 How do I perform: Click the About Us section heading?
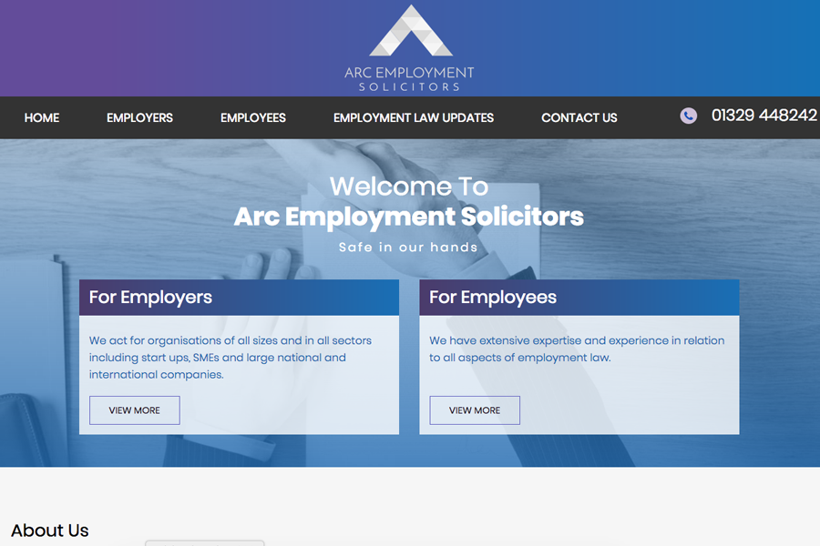click(50, 531)
